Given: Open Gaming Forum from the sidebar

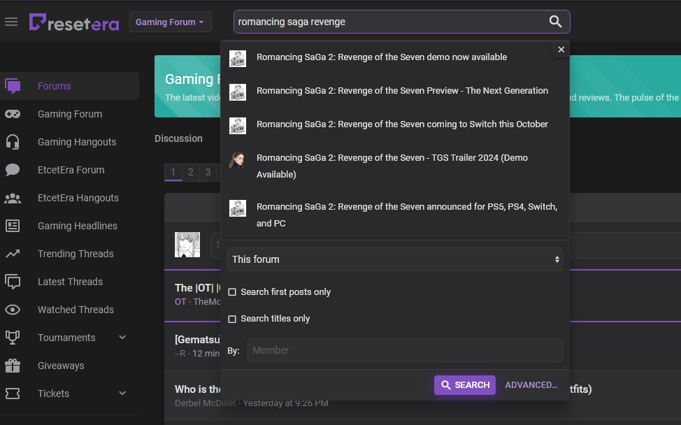Looking at the screenshot, I should click(70, 114).
